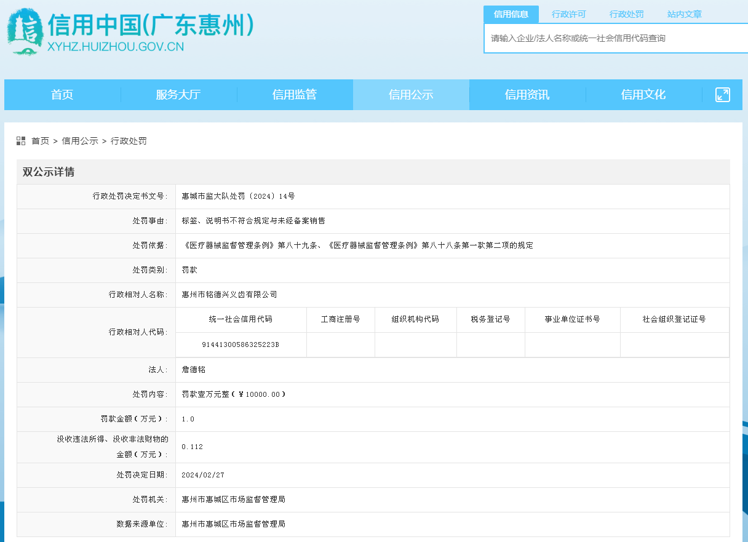Click the 行政处罚 breadcrumb link
The width and height of the screenshot is (748, 542).
129,141
